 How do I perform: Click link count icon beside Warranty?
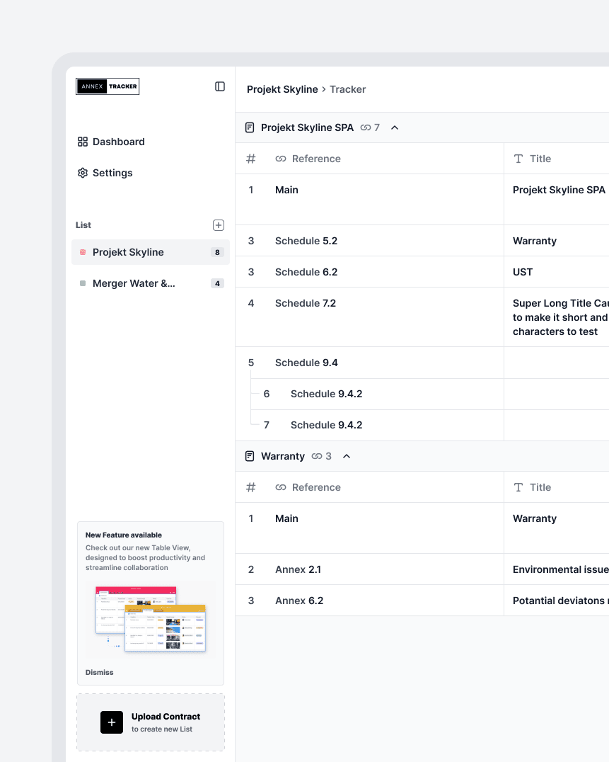coord(318,456)
